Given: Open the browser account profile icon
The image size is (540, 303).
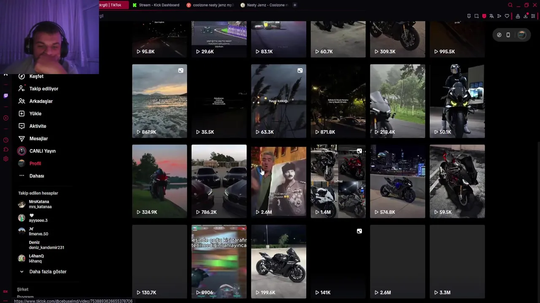Looking at the screenshot, I should coord(518,16).
